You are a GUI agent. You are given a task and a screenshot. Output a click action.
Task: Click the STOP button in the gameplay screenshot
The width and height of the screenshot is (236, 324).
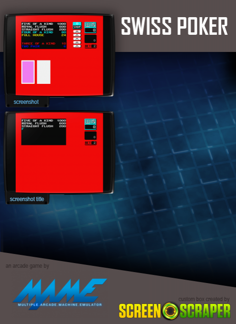[77, 26]
